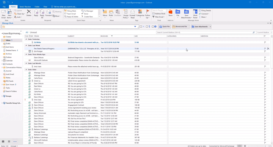Sort by the From column header
Viewport: 273px width, 147px height.
pos(50,36)
